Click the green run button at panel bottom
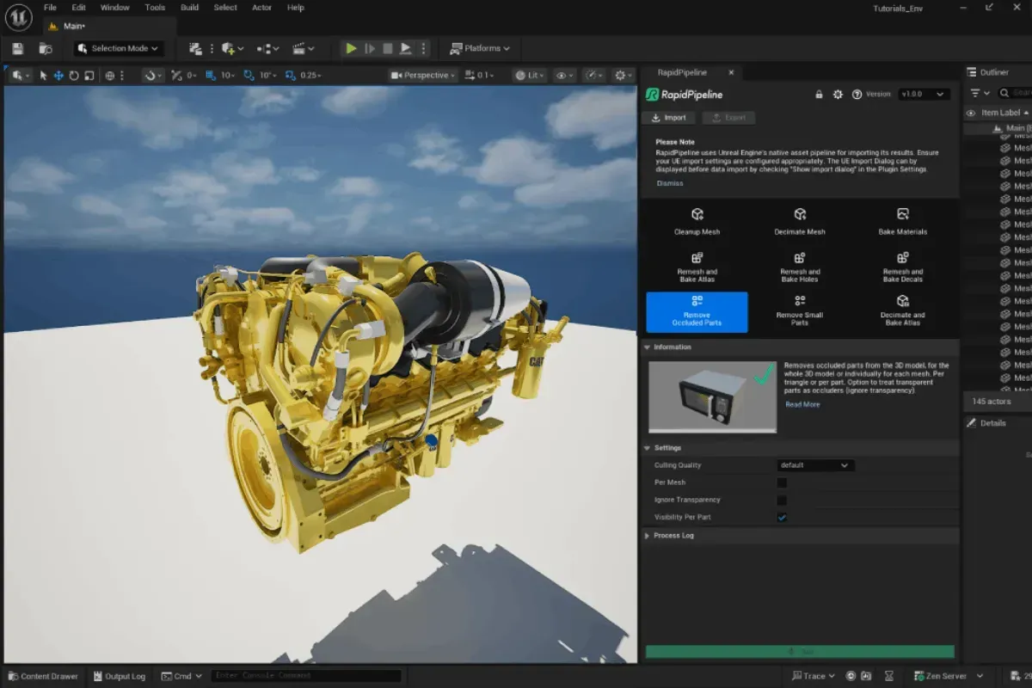This screenshot has height=688, width=1032. [x=800, y=652]
